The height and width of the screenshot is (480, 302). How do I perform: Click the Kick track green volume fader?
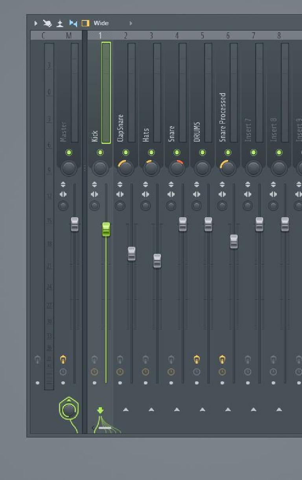pos(106,230)
